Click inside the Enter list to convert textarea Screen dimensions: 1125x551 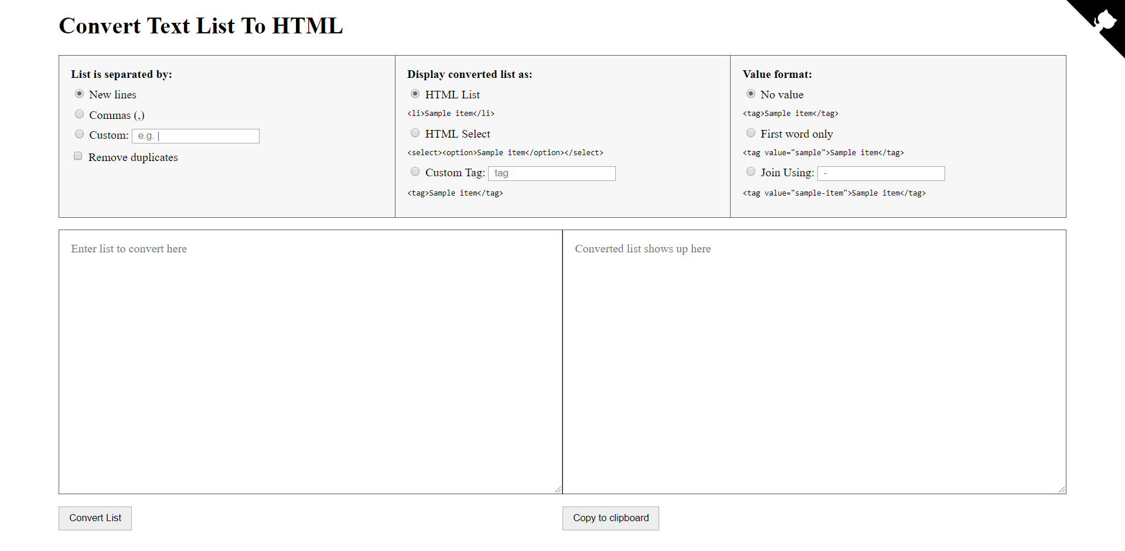point(309,351)
